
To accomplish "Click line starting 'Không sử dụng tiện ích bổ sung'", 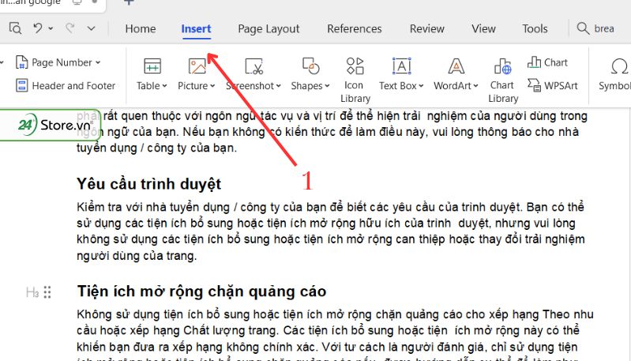I will tap(335, 314).
